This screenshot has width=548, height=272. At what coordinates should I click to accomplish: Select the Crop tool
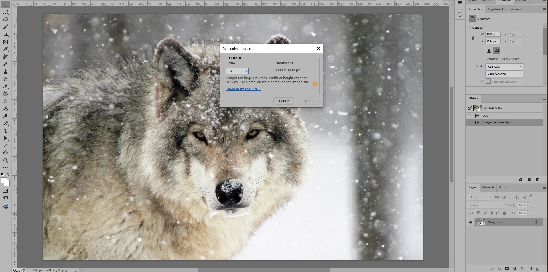point(5,34)
